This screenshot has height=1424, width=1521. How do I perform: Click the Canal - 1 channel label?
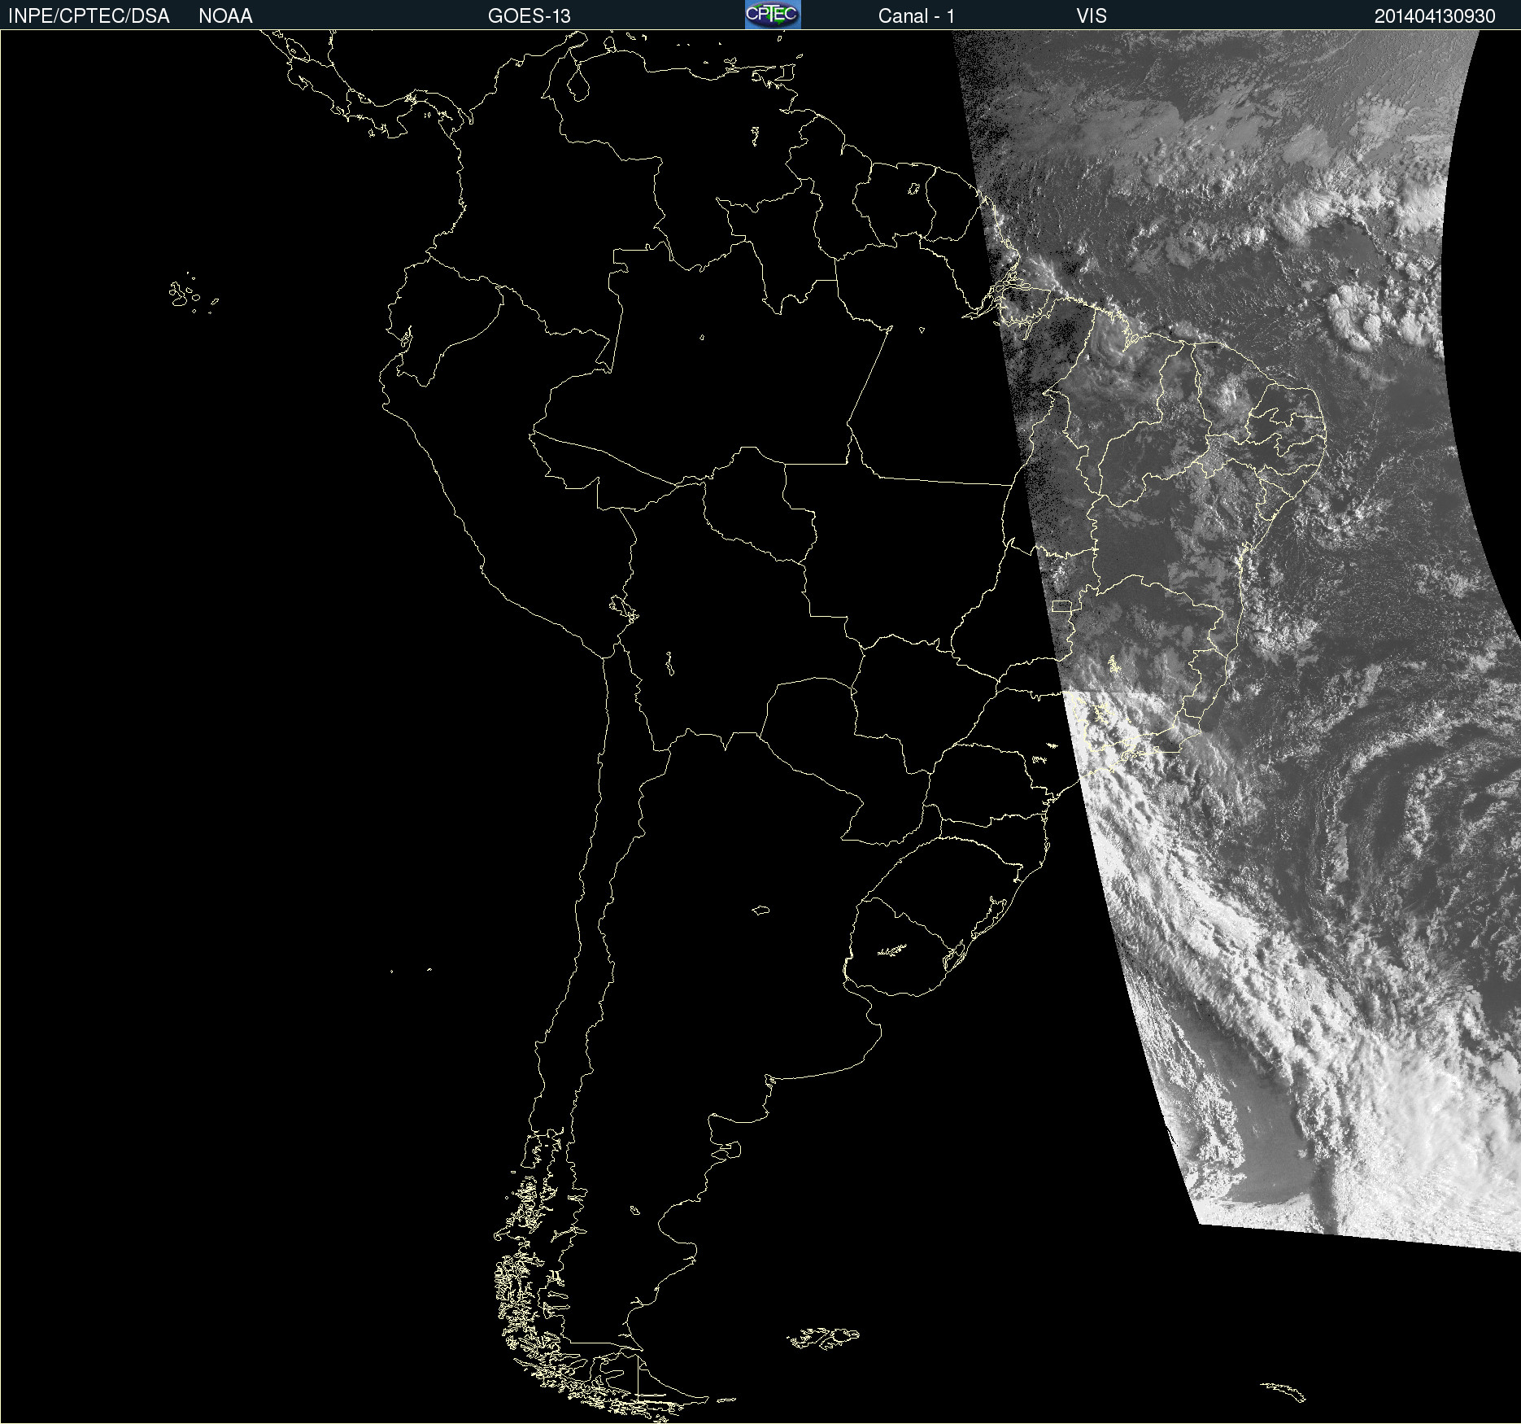coord(917,16)
